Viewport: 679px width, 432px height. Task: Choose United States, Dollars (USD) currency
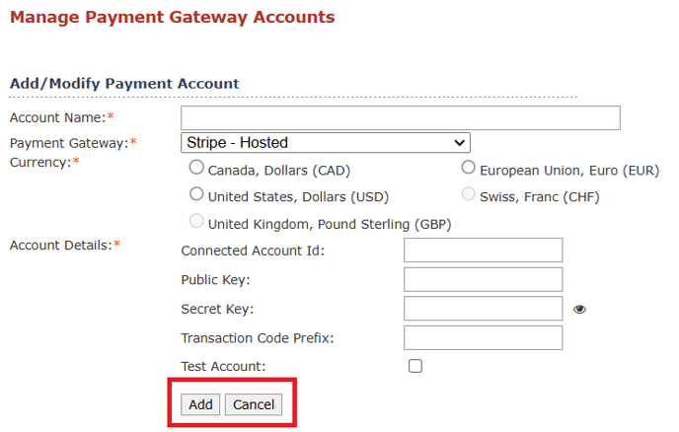coord(196,194)
